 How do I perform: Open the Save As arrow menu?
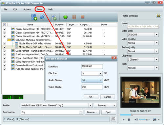(x=114, y=105)
